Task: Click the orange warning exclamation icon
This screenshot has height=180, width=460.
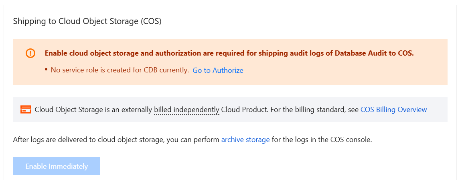Action: (x=30, y=53)
